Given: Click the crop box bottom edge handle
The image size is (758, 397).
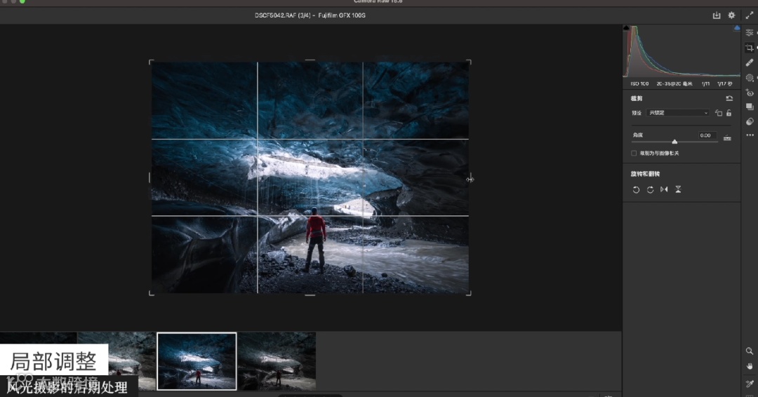Looking at the screenshot, I should click(310, 294).
